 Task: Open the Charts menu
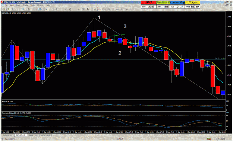(x=25, y=5)
